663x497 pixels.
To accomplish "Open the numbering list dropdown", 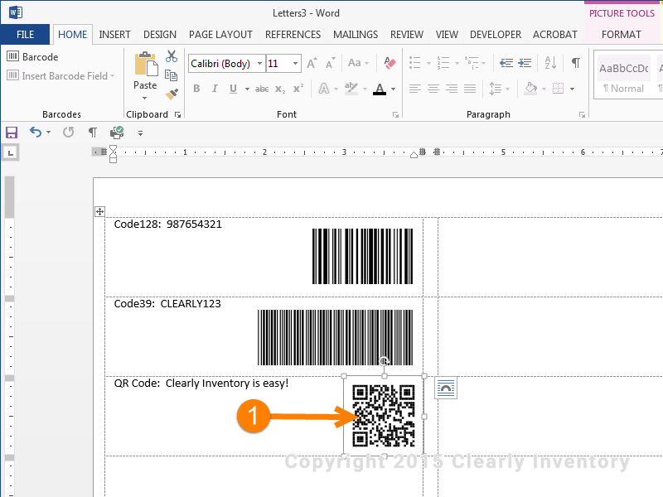I will point(457,64).
